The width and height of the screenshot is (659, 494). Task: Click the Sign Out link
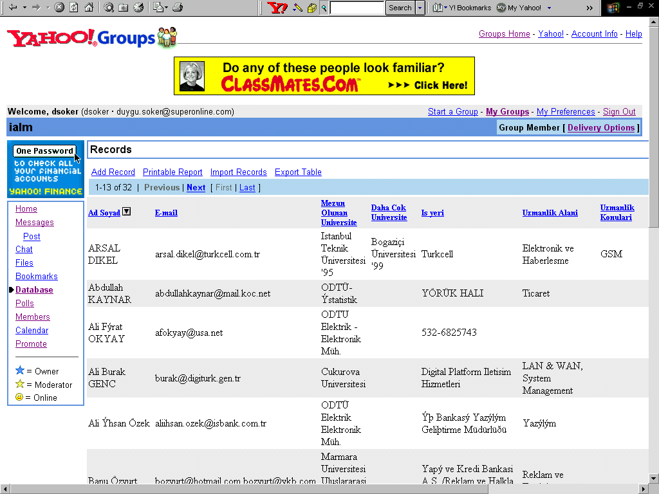click(619, 111)
